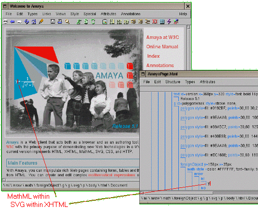Screen dimensions: 258x208
Task: Click the purple lightning bolt toolbar icon
Action: pos(169,22)
